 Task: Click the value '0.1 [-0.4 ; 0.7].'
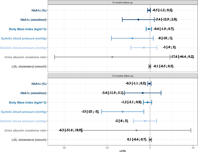[137, 139]
